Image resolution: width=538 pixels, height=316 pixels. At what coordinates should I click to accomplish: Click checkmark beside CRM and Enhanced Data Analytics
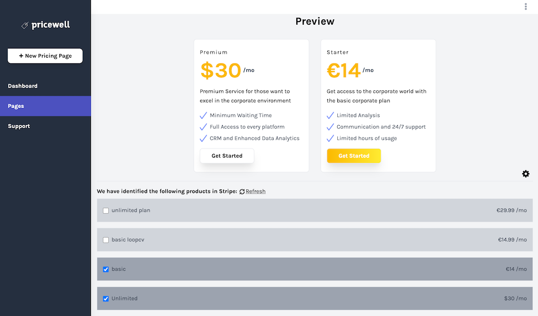click(203, 139)
